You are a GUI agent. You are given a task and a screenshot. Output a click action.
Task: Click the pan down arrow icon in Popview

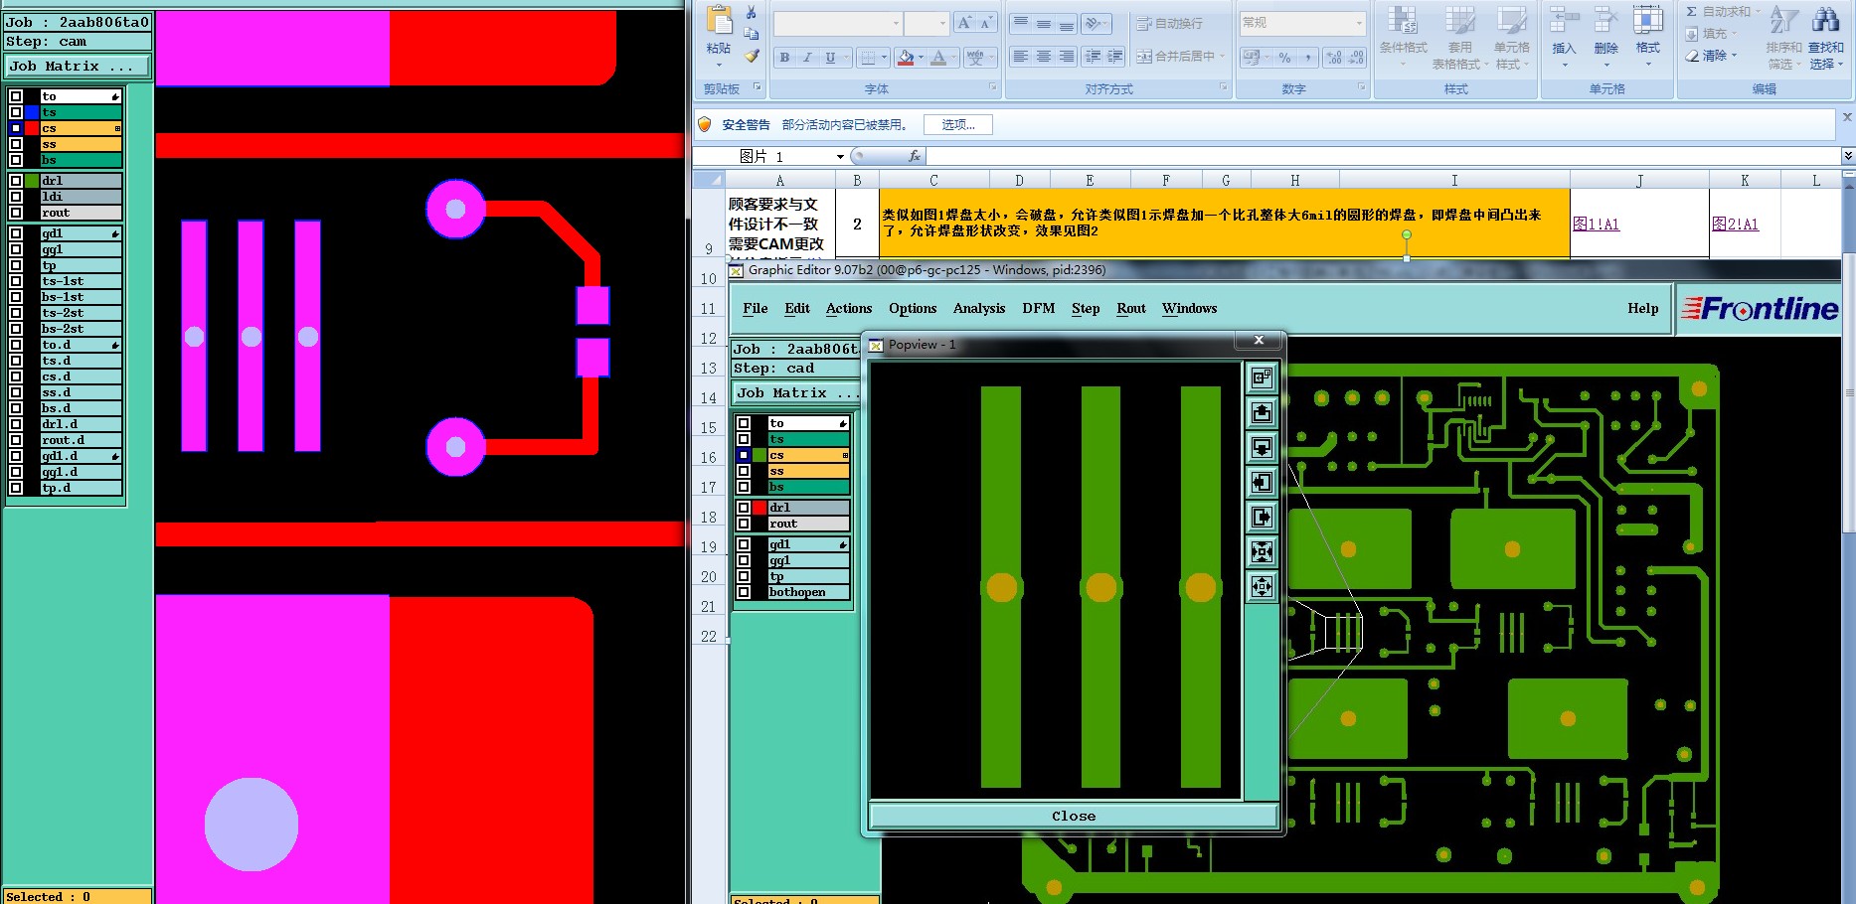[1262, 447]
